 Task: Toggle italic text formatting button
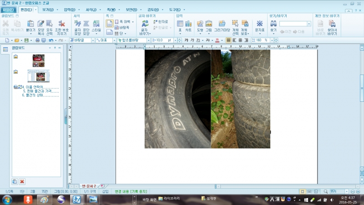click(x=193, y=40)
